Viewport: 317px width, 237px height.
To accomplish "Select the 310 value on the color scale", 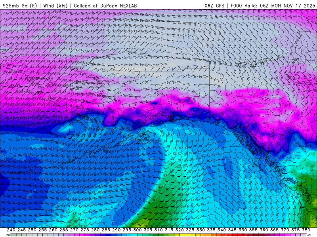I will click(x=158, y=230).
